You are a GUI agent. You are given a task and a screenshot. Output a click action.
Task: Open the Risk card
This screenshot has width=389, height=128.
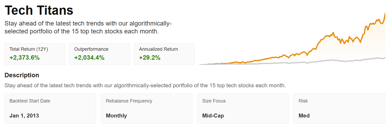tap(339, 109)
